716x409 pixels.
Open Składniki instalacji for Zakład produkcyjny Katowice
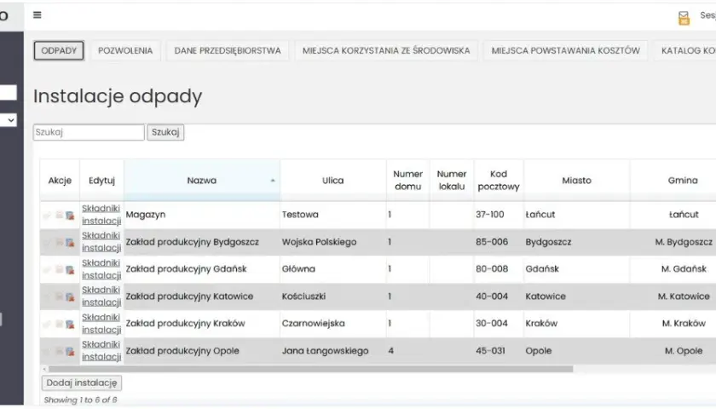pos(101,296)
